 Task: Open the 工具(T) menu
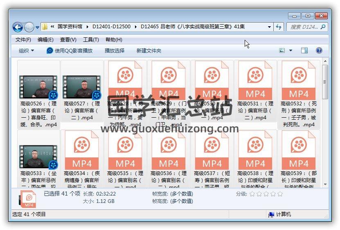tap(91, 40)
